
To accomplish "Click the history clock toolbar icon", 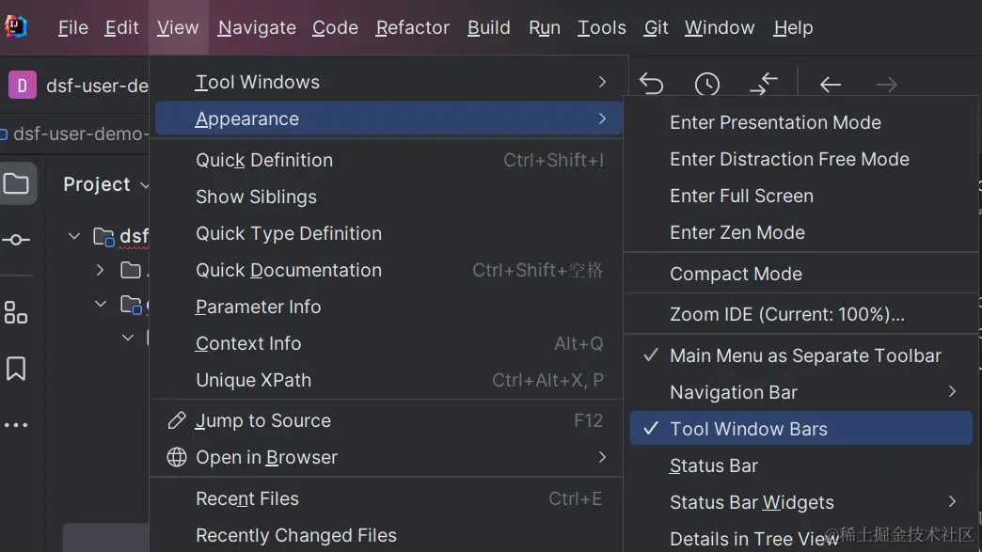I will pyautogui.click(x=707, y=85).
